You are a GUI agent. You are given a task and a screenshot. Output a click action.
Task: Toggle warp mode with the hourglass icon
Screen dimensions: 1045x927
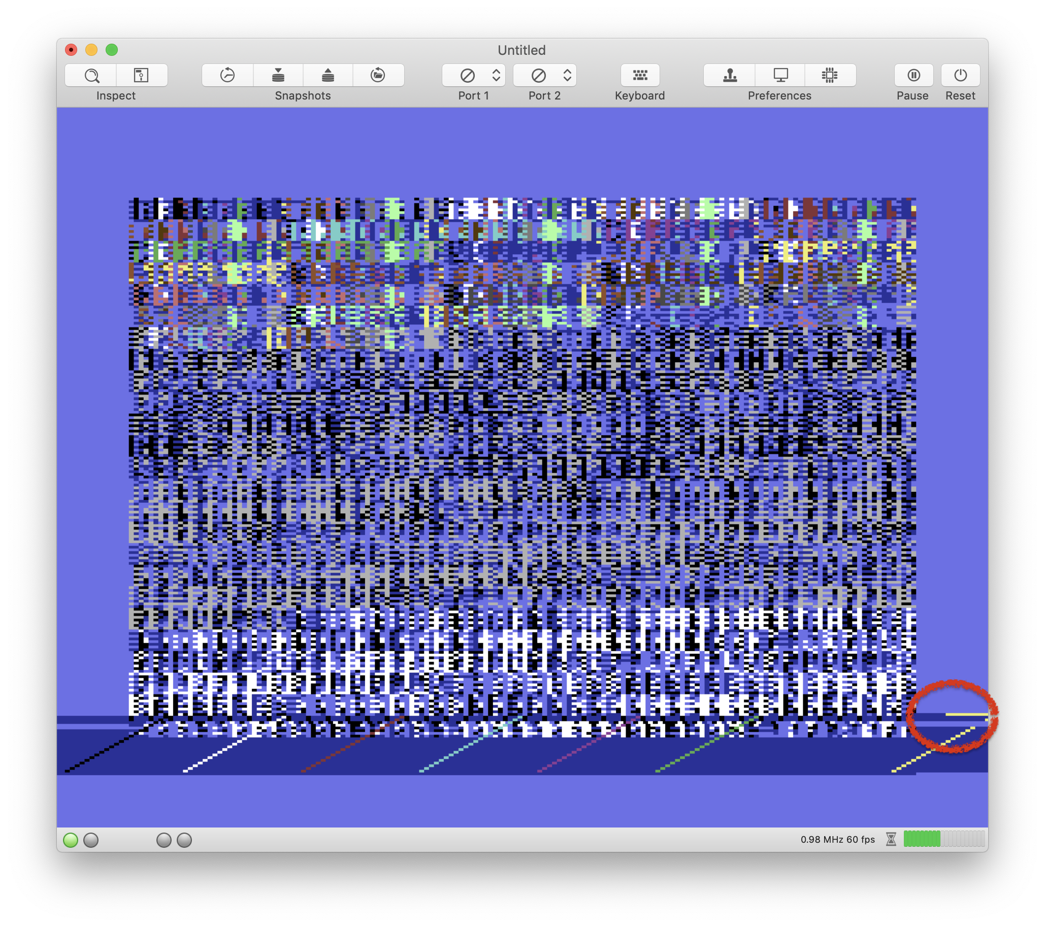(x=891, y=839)
